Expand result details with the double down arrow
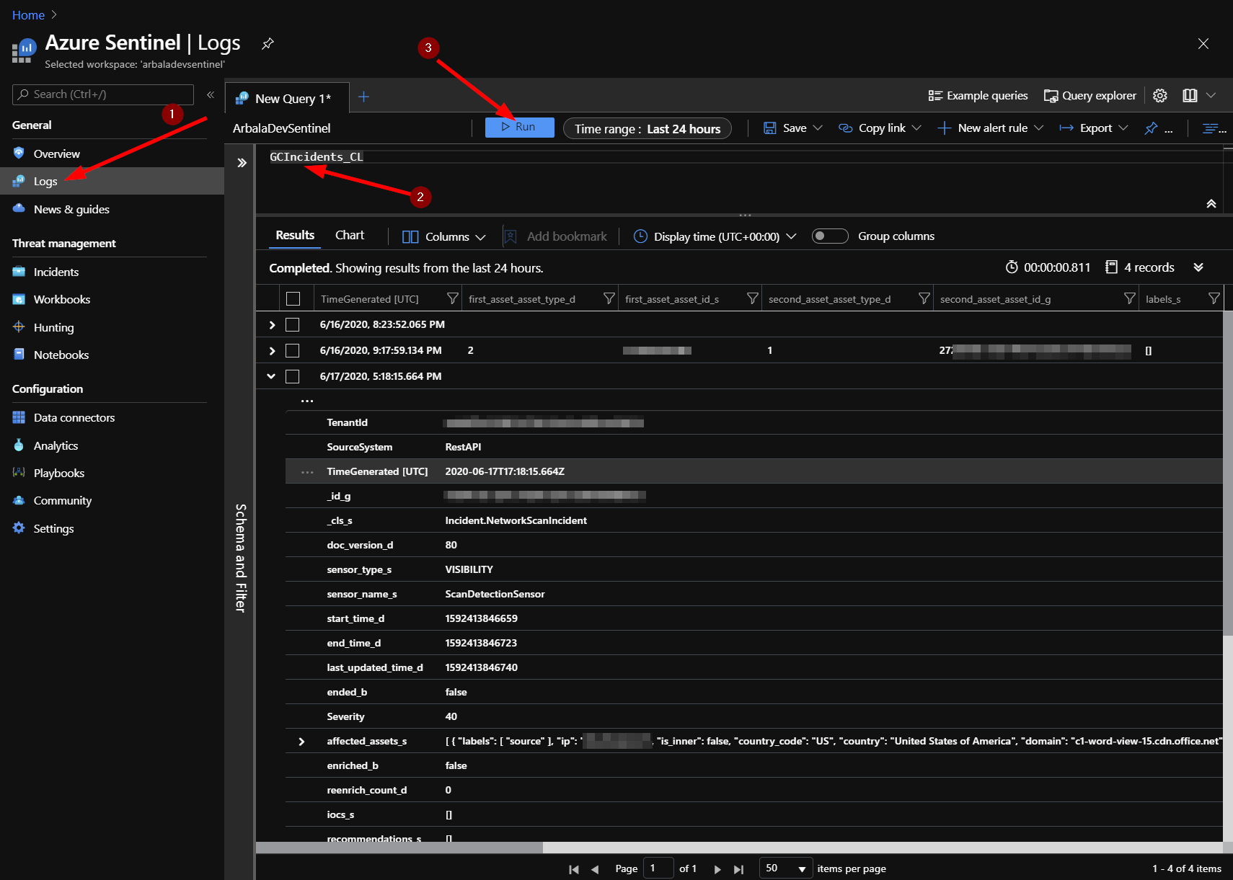 point(1198,267)
